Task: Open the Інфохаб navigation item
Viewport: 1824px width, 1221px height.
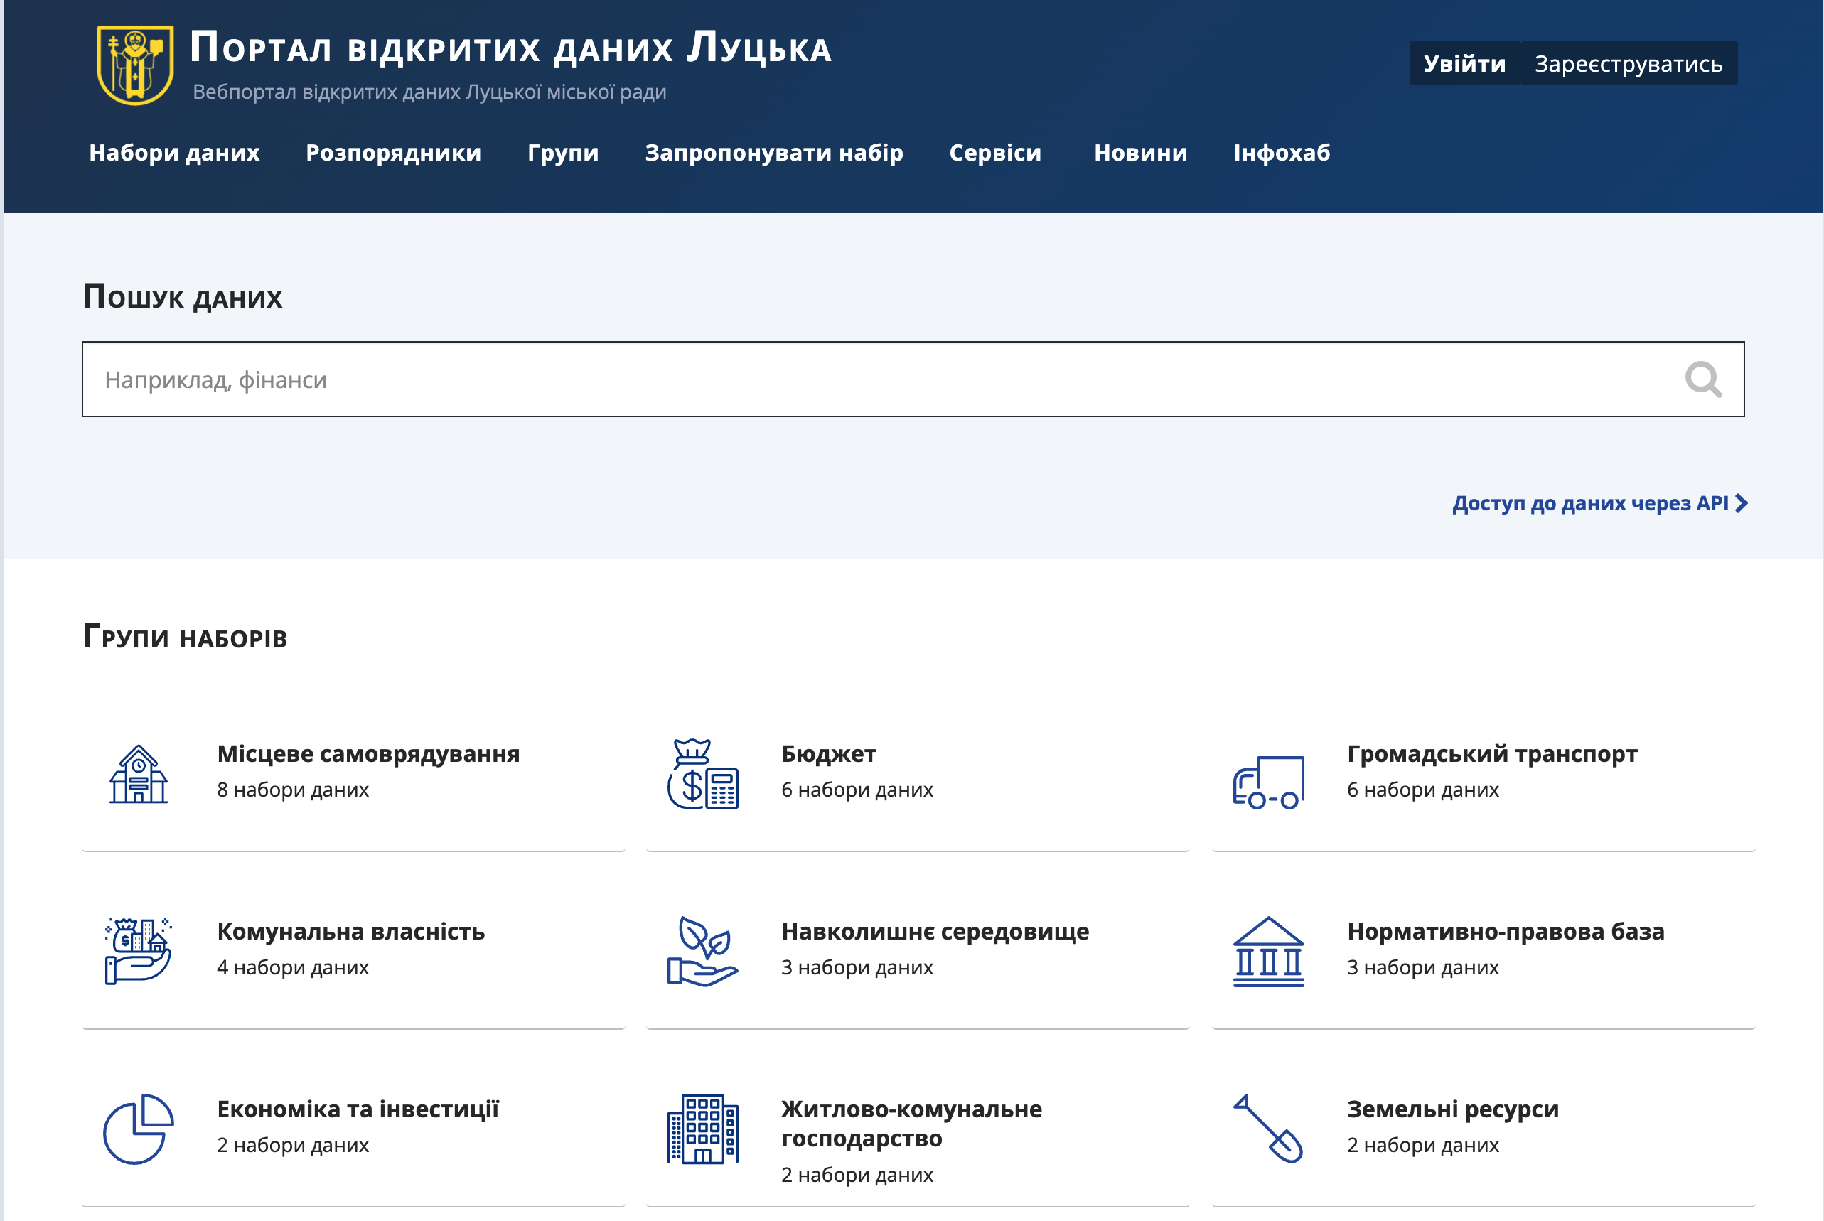Action: coord(1282,153)
